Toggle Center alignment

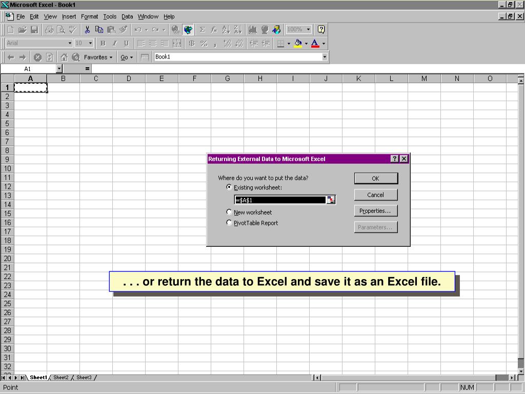153,43
